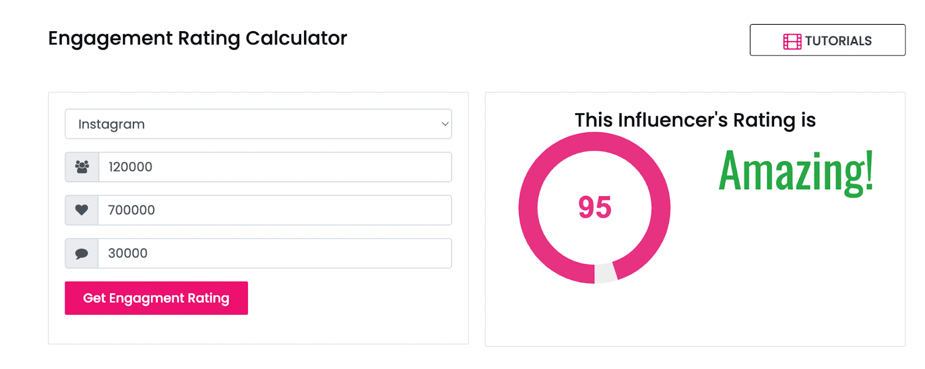
Task: Click the film reel icon beside TUTORIALS
Action: click(x=791, y=41)
